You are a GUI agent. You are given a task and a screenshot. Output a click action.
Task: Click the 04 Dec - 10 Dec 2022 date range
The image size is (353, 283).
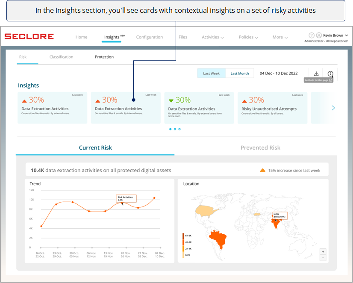pos(279,74)
